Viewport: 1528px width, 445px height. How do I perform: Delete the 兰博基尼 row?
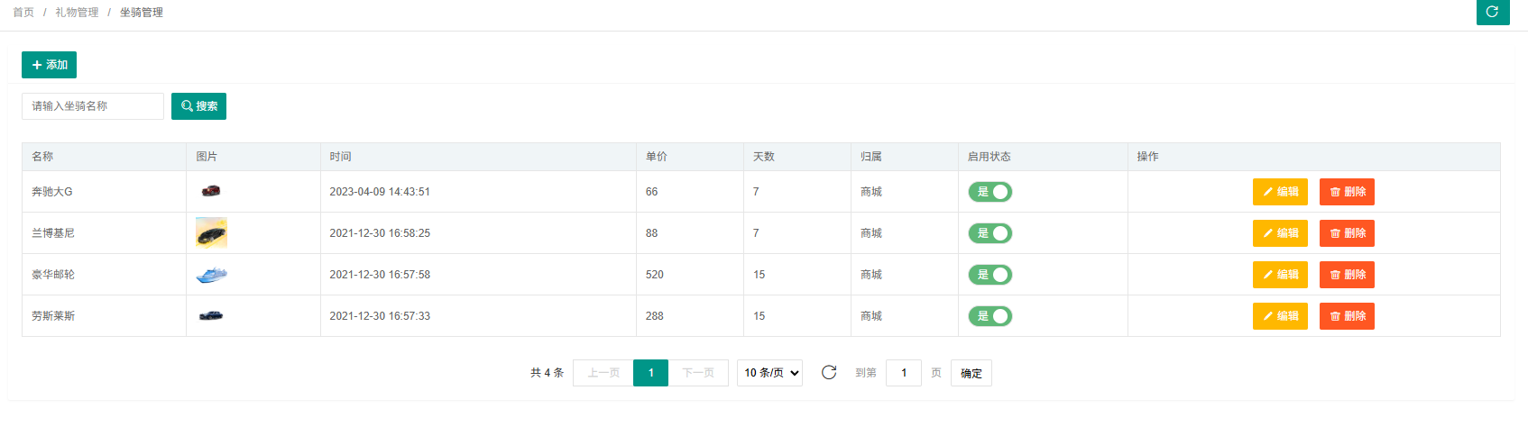[1346, 233]
